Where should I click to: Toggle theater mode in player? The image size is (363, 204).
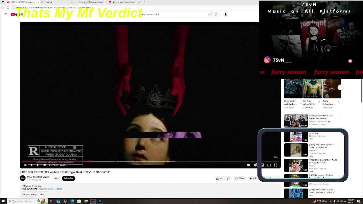tap(269, 165)
